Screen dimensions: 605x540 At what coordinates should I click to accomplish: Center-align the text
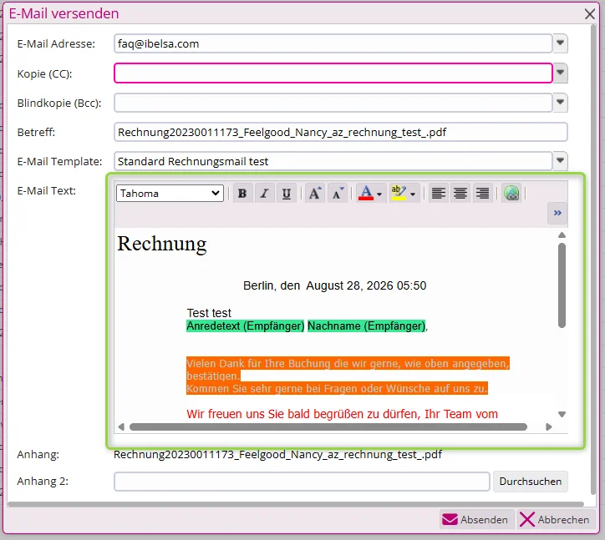click(x=460, y=193)
